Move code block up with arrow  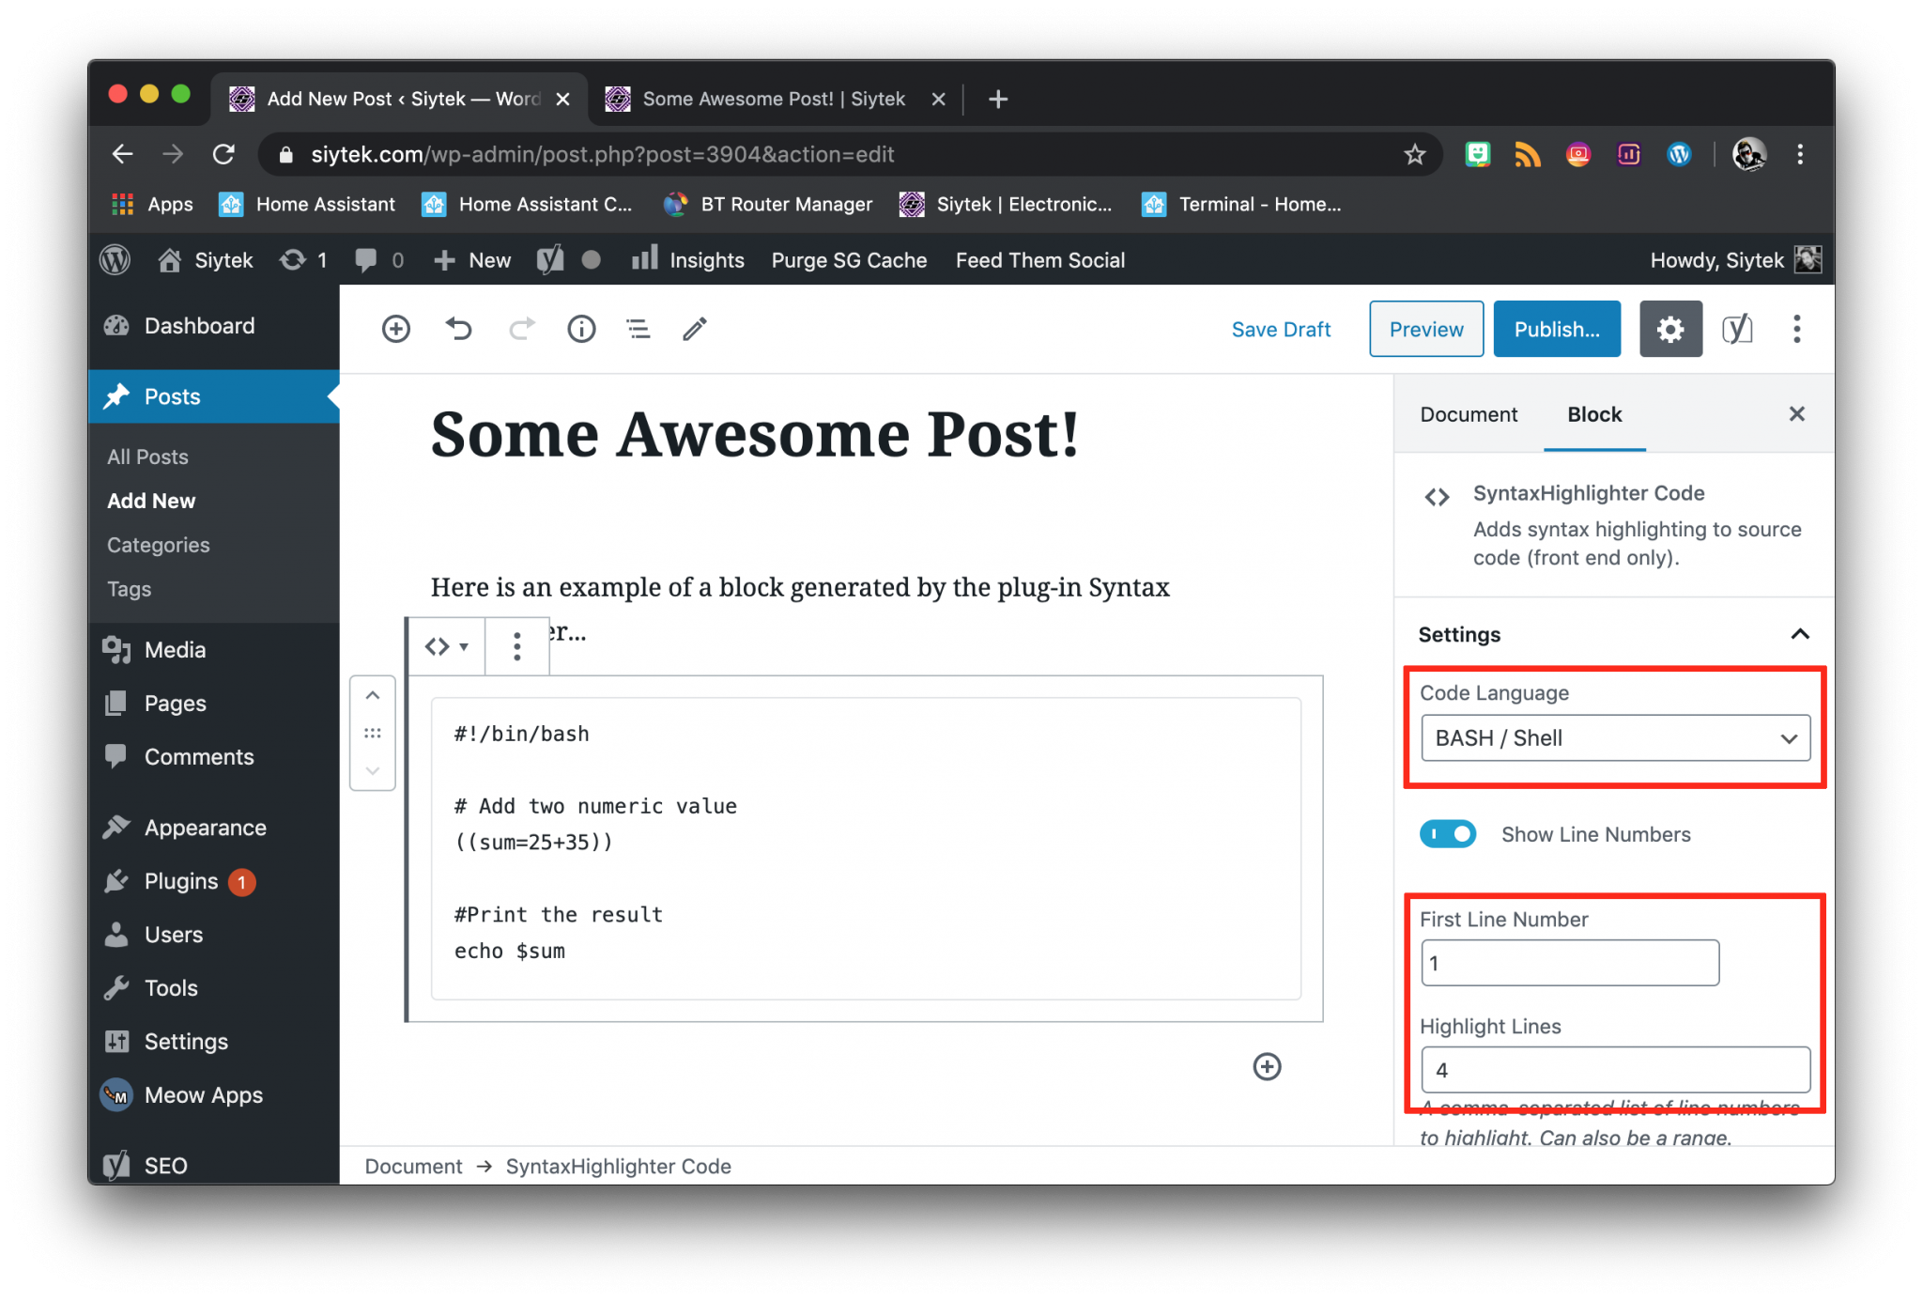click(373, 696)
